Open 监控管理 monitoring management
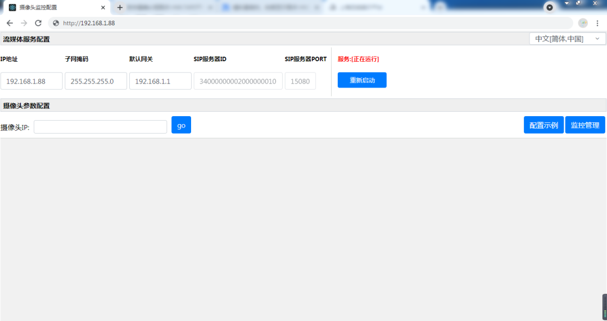607x321 pixels. [585, 125]
